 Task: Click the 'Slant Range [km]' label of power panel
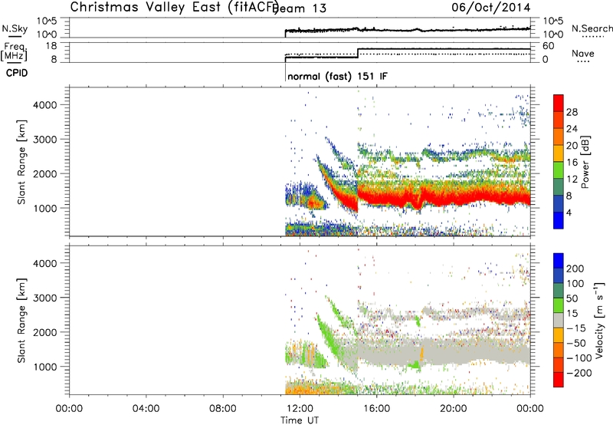(21, 162)
